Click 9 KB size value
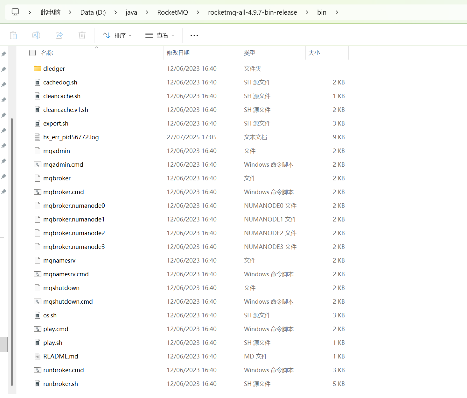Image resolution: width=467 pixels, height=398 pixels. (x=339, y=137)
